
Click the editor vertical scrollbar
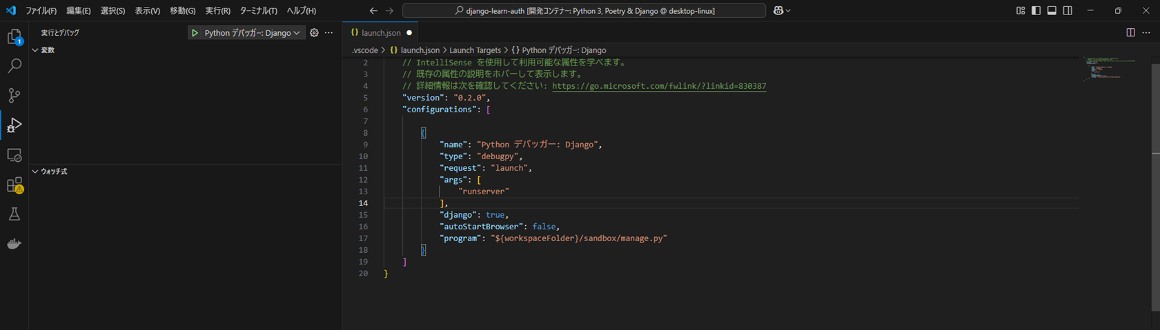[1155, 186]
